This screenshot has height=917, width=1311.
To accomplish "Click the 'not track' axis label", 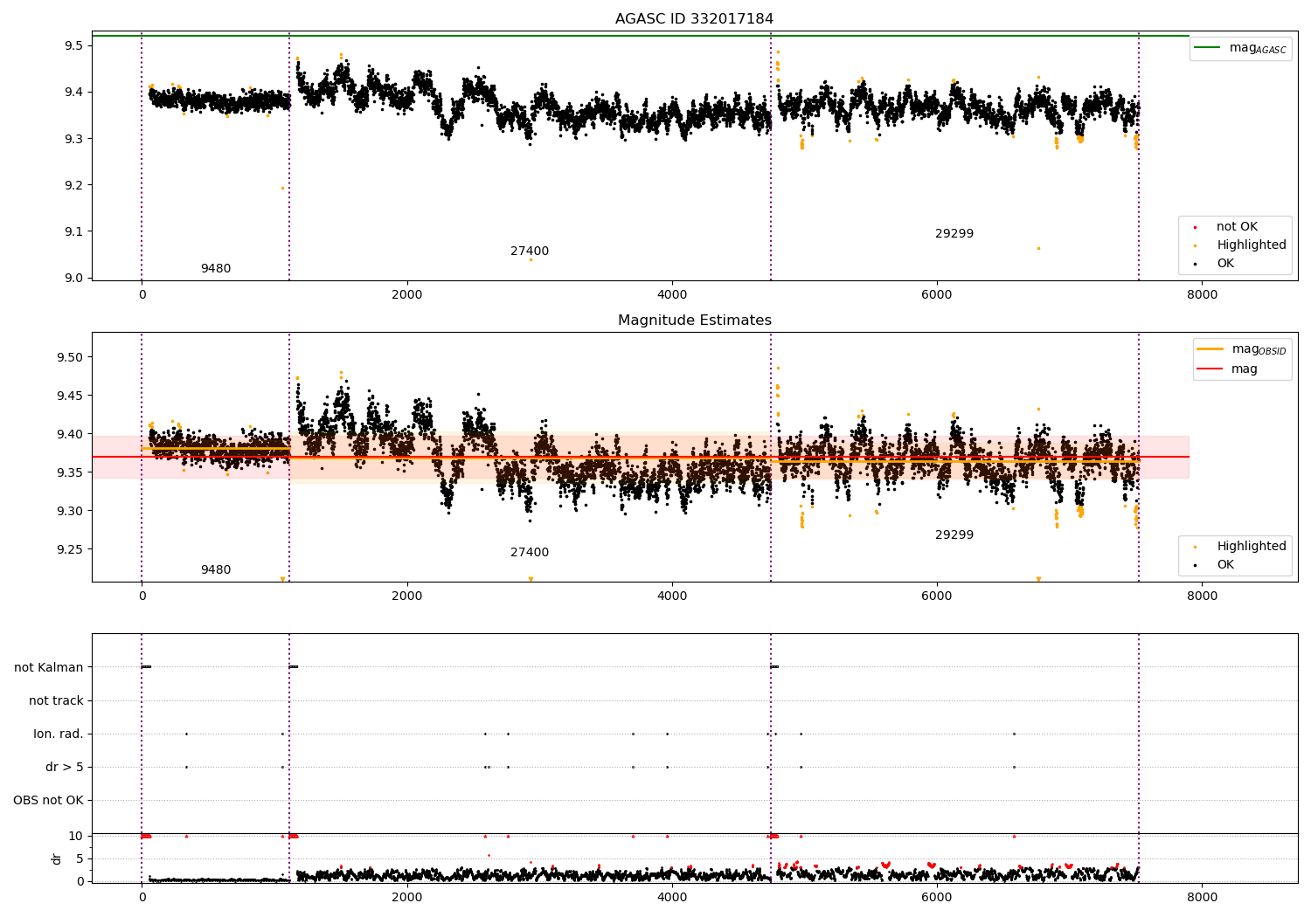I will pos(56,701).
